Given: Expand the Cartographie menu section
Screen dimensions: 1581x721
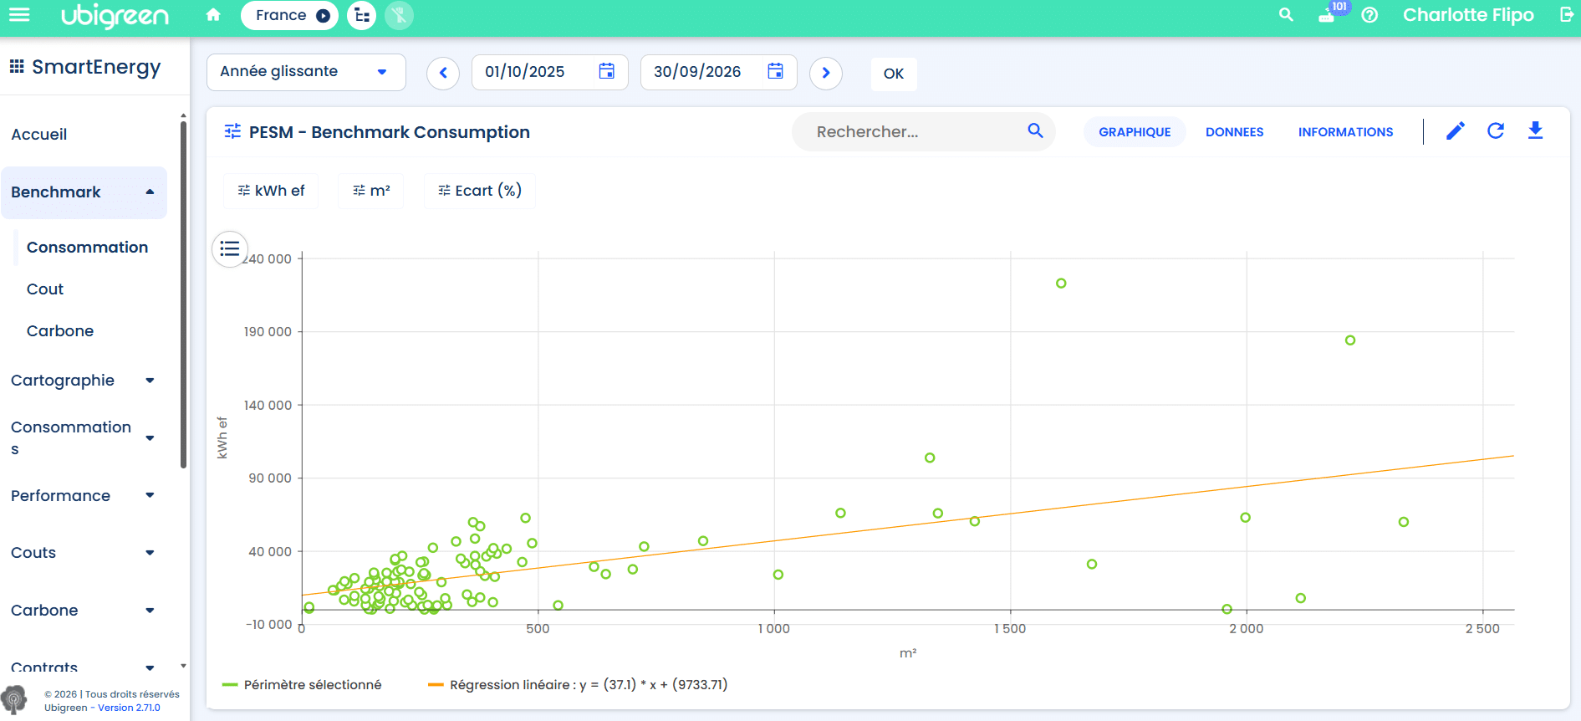Looking at the screenshot, I should click(x=84, y=381).
